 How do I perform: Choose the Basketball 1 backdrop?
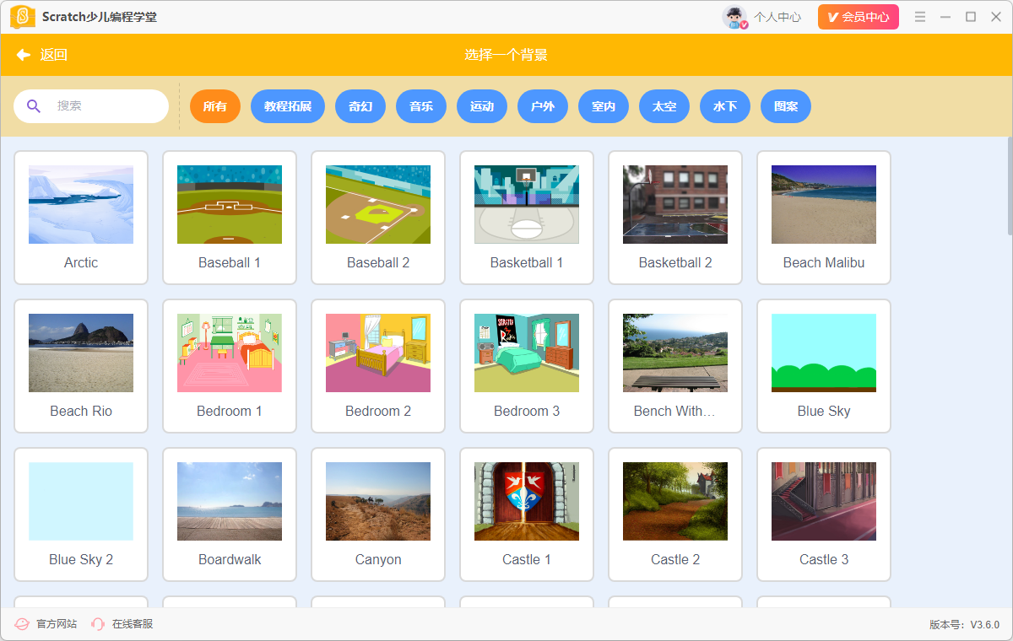click(x=527, y=218)
